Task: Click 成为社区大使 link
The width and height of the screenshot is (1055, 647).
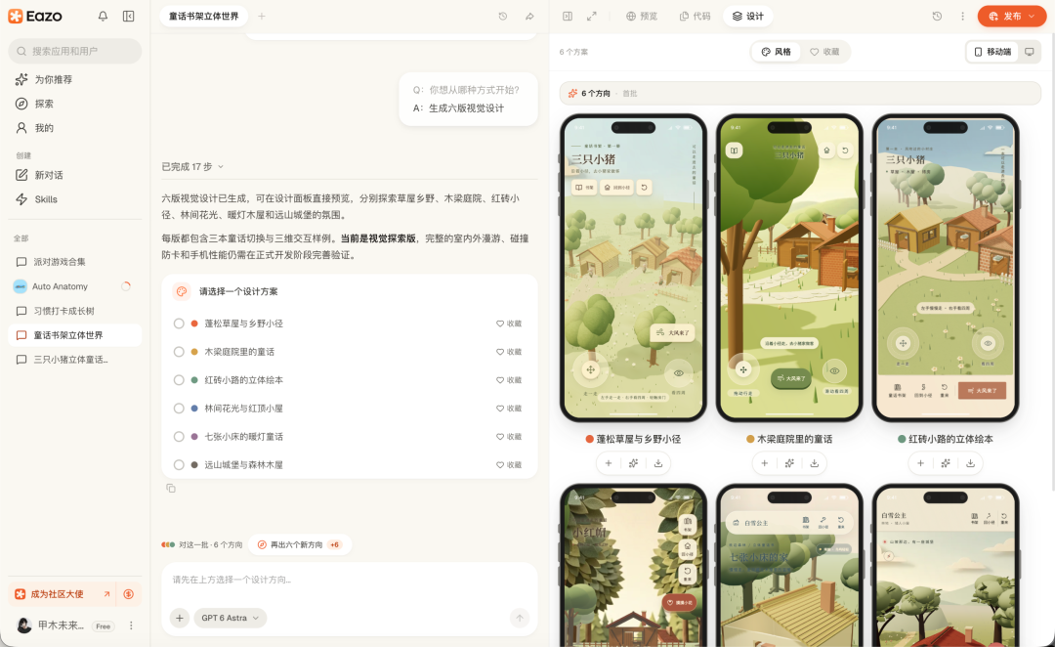Action: [x=62, y=594]
